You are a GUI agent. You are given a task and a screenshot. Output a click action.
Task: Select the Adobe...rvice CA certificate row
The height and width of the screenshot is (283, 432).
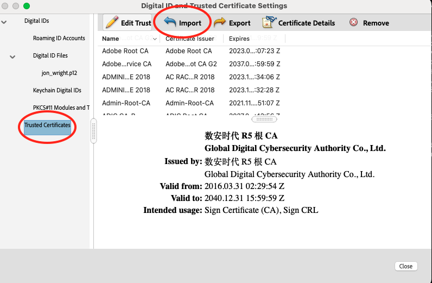tap(191, 64)
